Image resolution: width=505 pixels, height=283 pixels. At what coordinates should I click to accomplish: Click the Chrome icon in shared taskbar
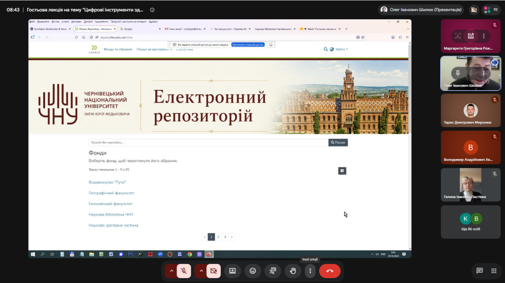coord(189,254)
